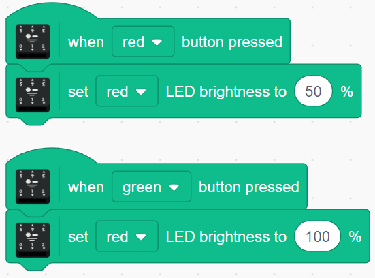375x278 pixels.
Task: Select the 50 brightness value field
Action: pos(313,91)
